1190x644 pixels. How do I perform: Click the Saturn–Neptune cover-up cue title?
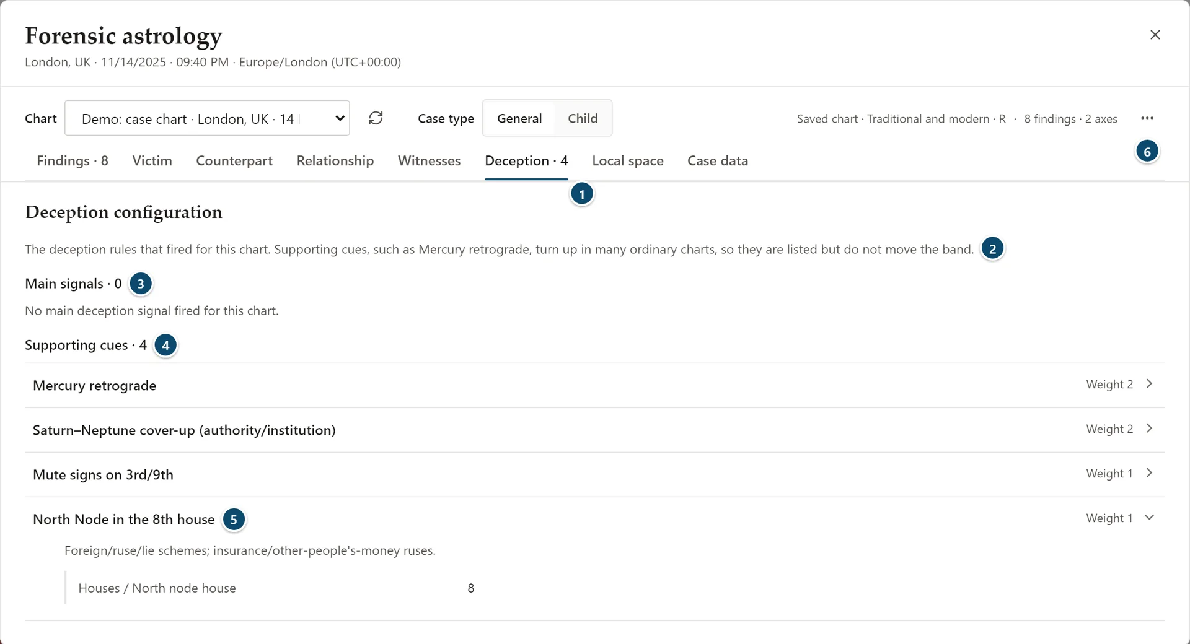[x=184, y=430]
